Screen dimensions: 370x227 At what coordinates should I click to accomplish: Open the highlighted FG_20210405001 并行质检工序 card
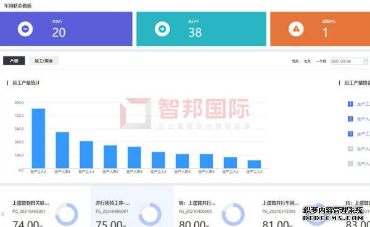(x=132, y=207)
